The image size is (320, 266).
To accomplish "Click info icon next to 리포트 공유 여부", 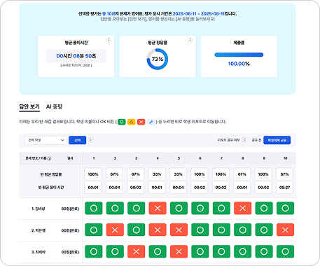I will tap(244, 140).
